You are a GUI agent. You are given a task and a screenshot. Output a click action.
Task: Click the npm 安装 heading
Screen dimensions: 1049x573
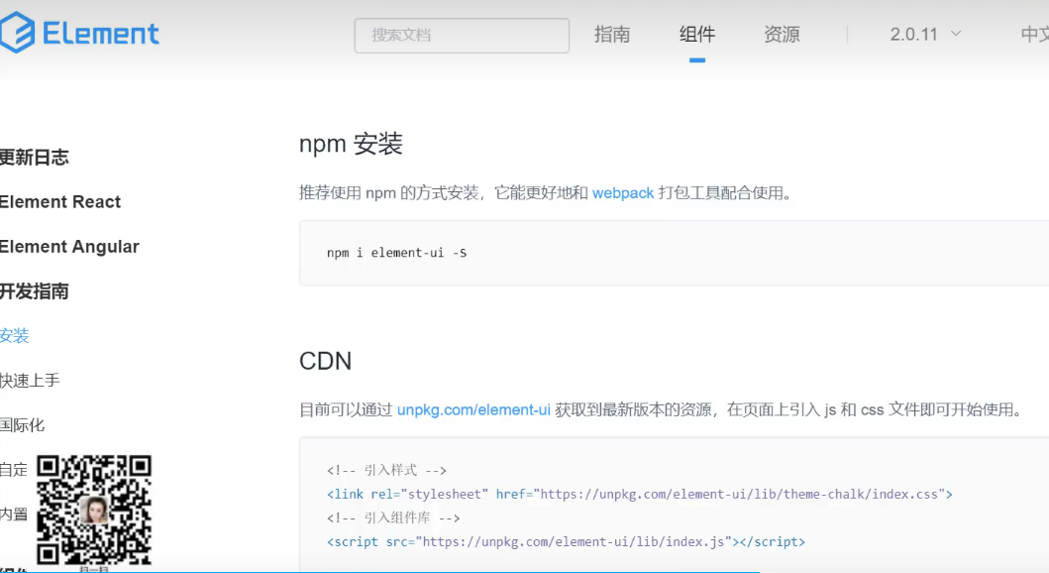(351, 144)
